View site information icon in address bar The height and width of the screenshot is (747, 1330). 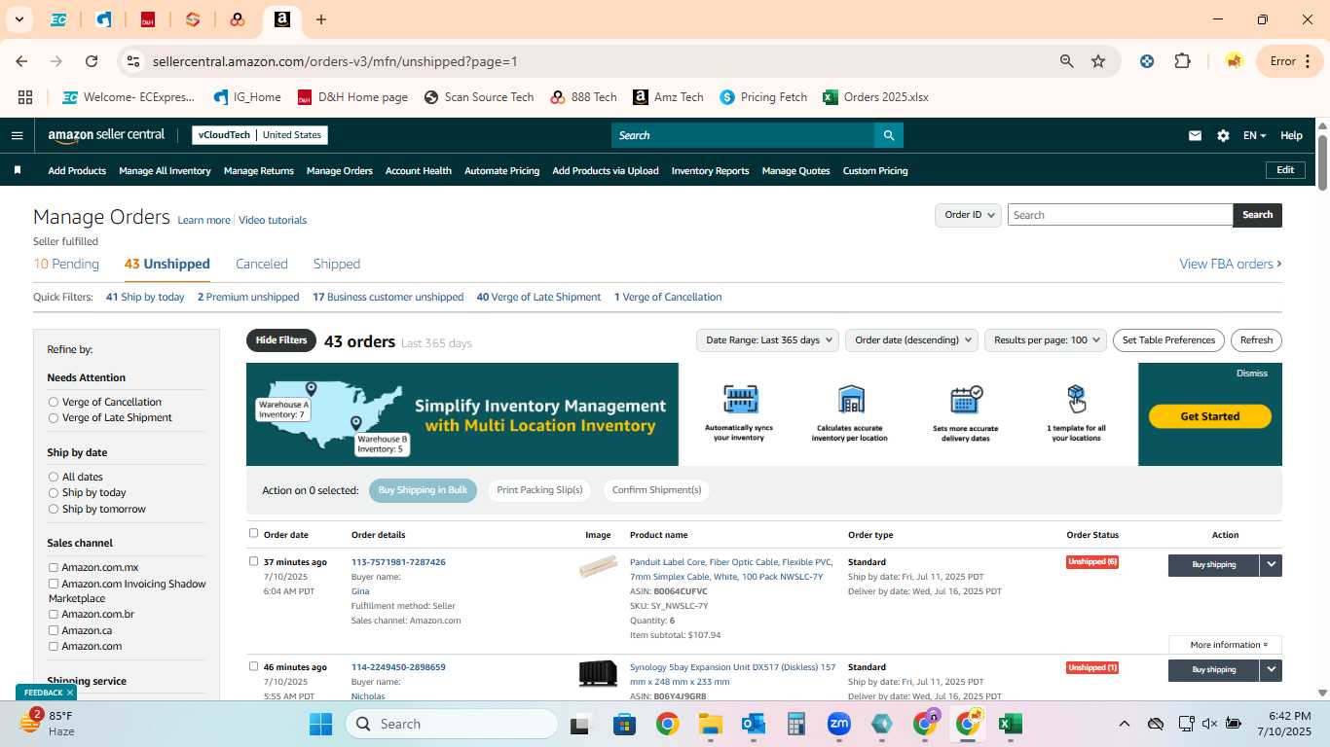tap(132, 61)
